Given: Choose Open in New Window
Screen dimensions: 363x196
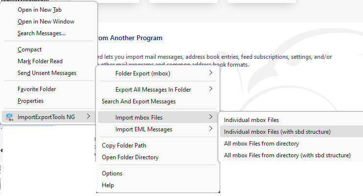Looking at the screenshot, I should pos(46,22).
